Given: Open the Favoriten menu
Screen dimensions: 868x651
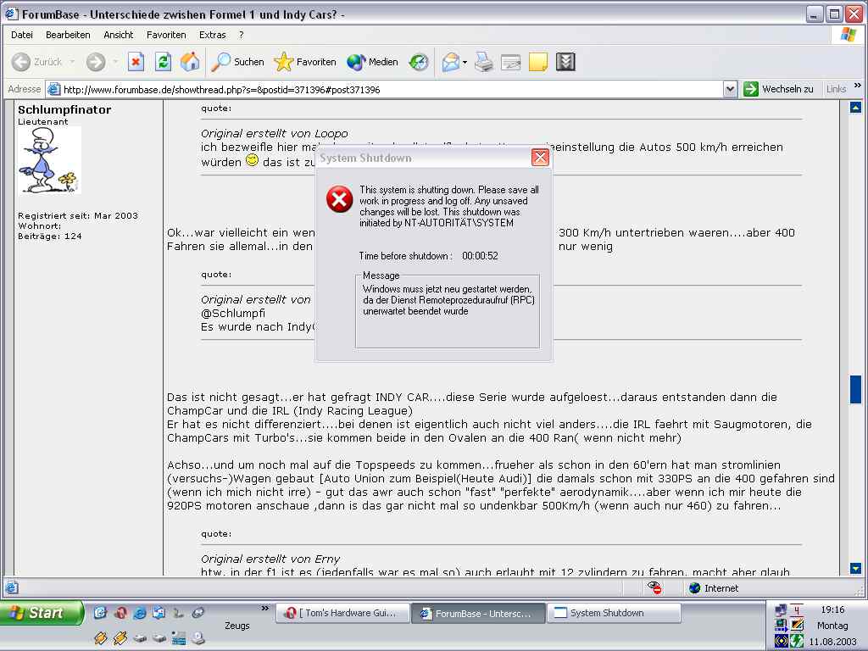Looking at the screenshot, I should (166, 35).
